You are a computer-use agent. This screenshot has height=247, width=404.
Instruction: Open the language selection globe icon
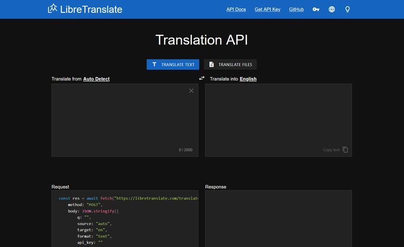coord(332,9)
